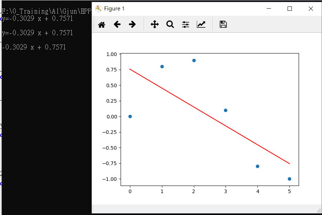
Task: Close the Figure 1 window
Action: click(311, 8)
